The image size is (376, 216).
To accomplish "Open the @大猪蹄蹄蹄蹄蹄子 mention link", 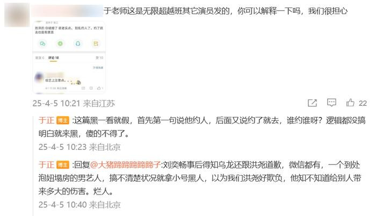I will coord(125,165).
